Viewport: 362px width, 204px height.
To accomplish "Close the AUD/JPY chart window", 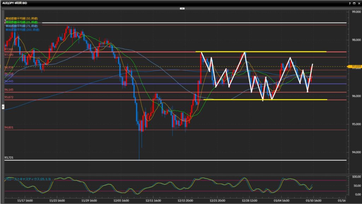I will tap(358, 3).
